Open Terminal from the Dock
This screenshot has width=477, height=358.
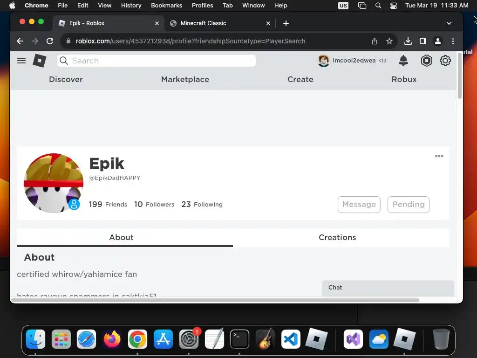pos(239,339)
